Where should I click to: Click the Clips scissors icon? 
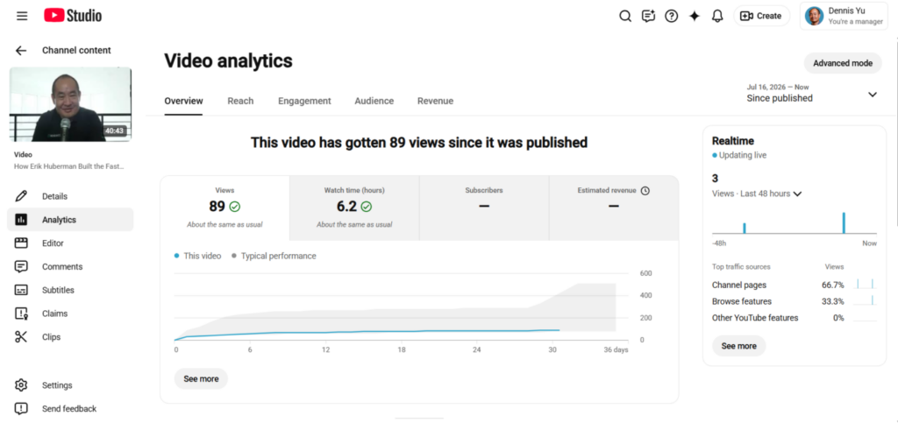pyautogui.click(x=21, y=336)
